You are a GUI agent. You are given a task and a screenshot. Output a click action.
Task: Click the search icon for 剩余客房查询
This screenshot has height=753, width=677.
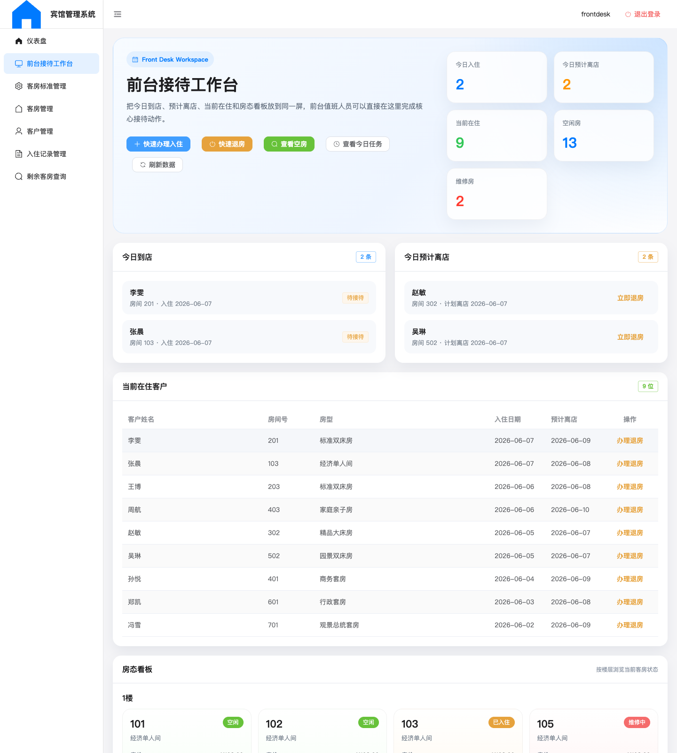point(19,176)
